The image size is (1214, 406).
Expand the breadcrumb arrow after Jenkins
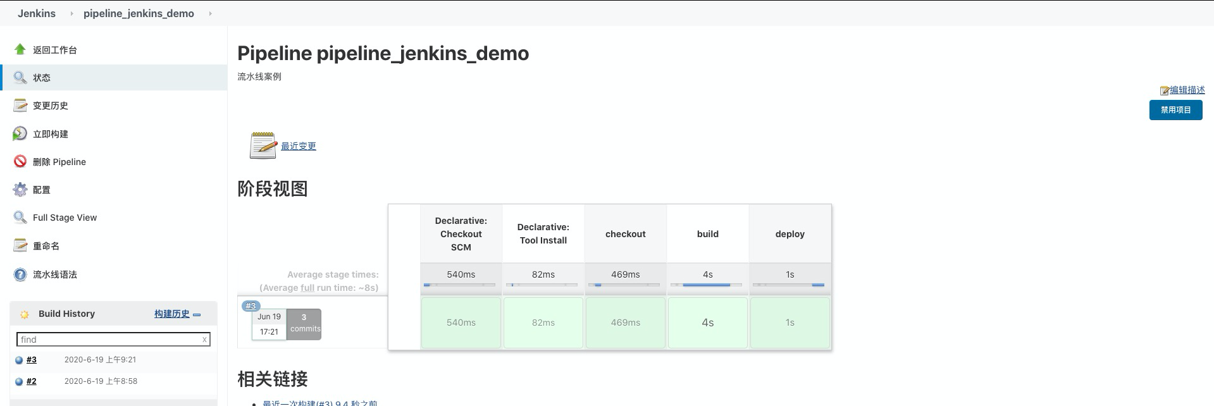(71, 13)
